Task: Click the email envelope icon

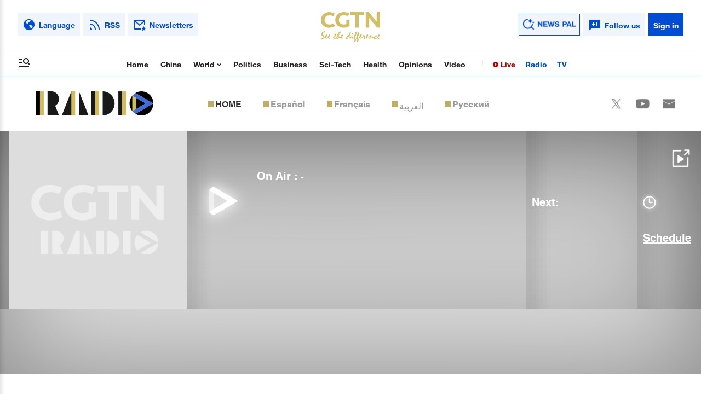Action: coord(669,104)
